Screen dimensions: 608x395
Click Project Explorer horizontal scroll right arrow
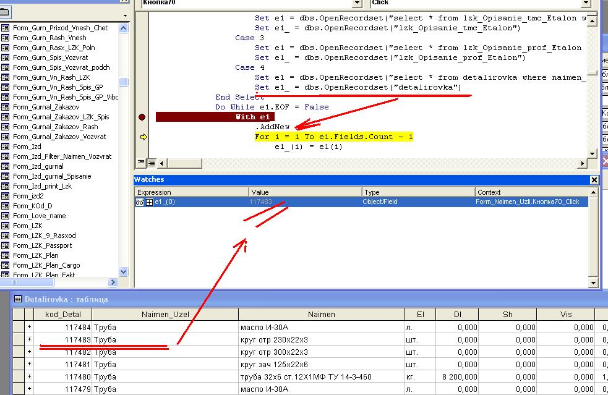113,282
